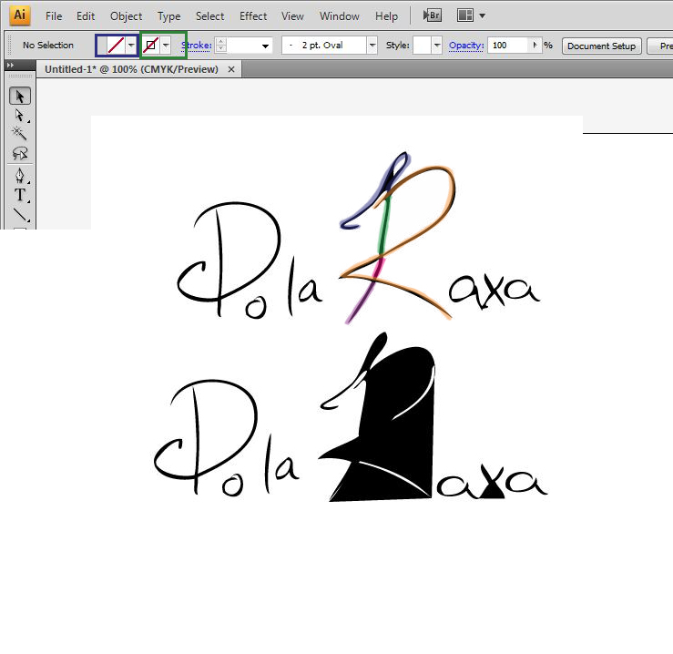Select the black arrow Selection tool
This screenshot has width=673, height=654.
[19, 96]
